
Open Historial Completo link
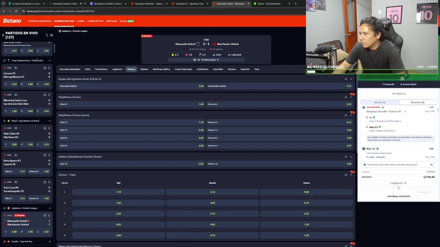pos(398,197)
